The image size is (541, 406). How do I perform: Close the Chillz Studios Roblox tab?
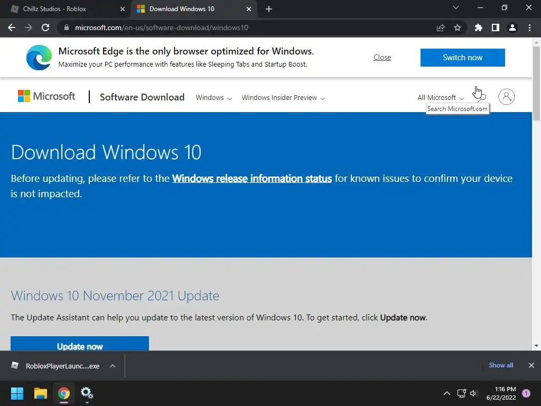[123, 9]
